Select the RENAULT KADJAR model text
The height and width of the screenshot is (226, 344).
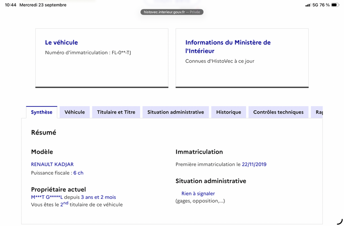pyautogui.click(x=52, y=164)
